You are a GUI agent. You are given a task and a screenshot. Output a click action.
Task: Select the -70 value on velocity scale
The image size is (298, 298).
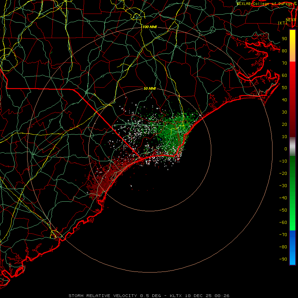point(283,235)
